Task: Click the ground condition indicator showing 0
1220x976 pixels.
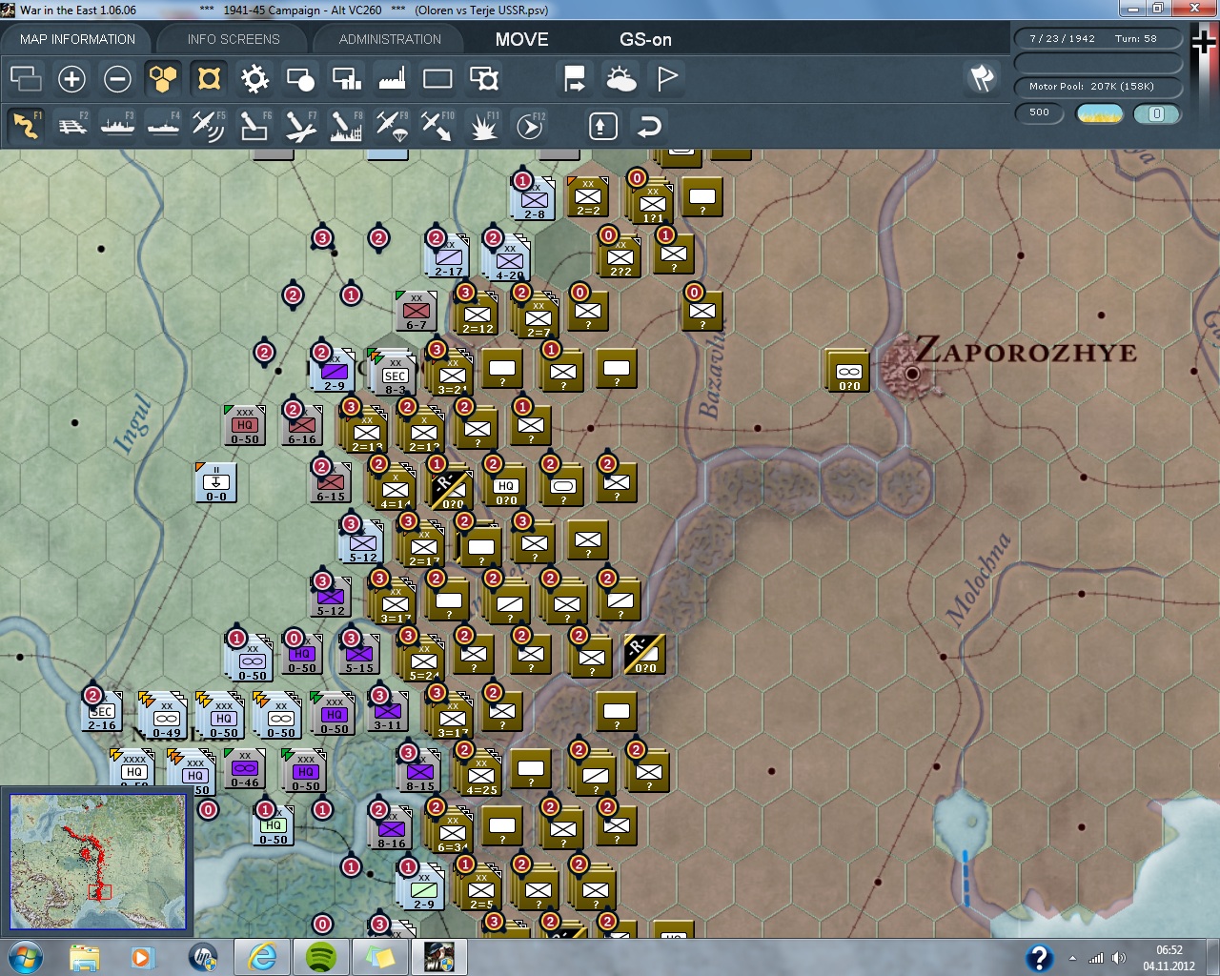Action: click(1157, 113)
